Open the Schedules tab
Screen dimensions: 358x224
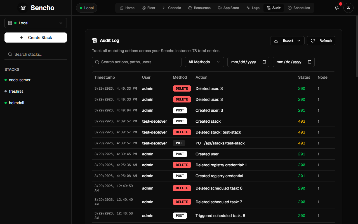pos(299,8)
